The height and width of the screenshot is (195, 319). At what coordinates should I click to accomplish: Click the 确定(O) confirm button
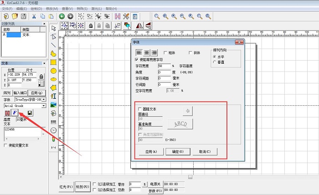[175, 151]
